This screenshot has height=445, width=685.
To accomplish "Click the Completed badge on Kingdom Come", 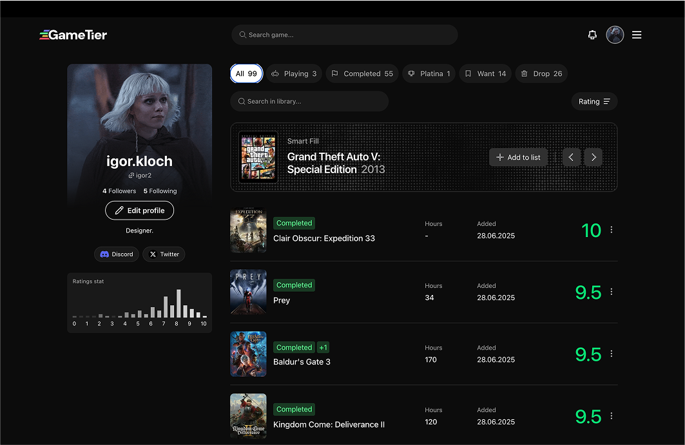I will pyautogui.click(x=294, y=409).
